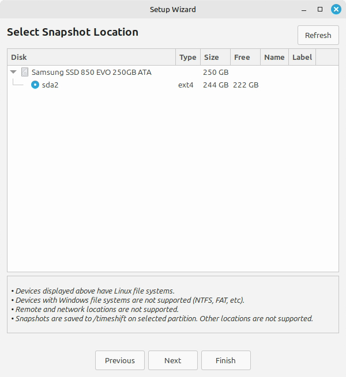The image size is (346, 377).
Task: Click the 222 GB free space cell
Action: click(246, 85)
